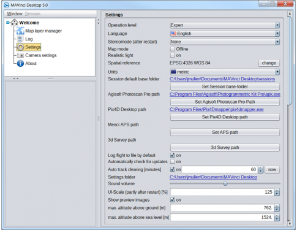Screen dimensions: 297x230
Task: Click Set Session base-folder button
Action: [225, 86]
